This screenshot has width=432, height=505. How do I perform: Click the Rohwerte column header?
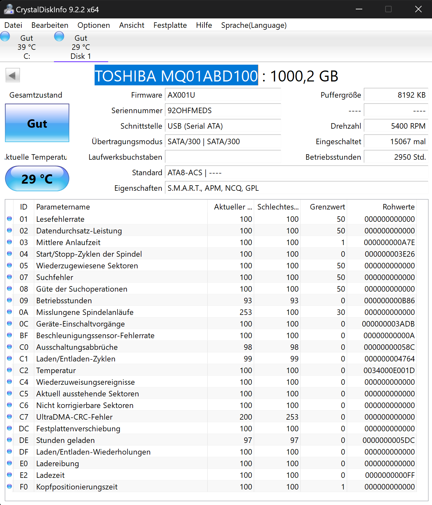382,207
